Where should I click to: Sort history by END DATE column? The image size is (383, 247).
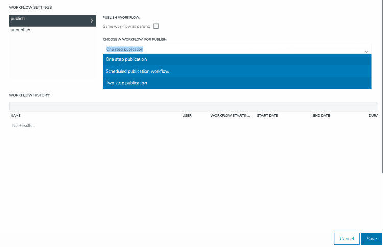(321, 116)
